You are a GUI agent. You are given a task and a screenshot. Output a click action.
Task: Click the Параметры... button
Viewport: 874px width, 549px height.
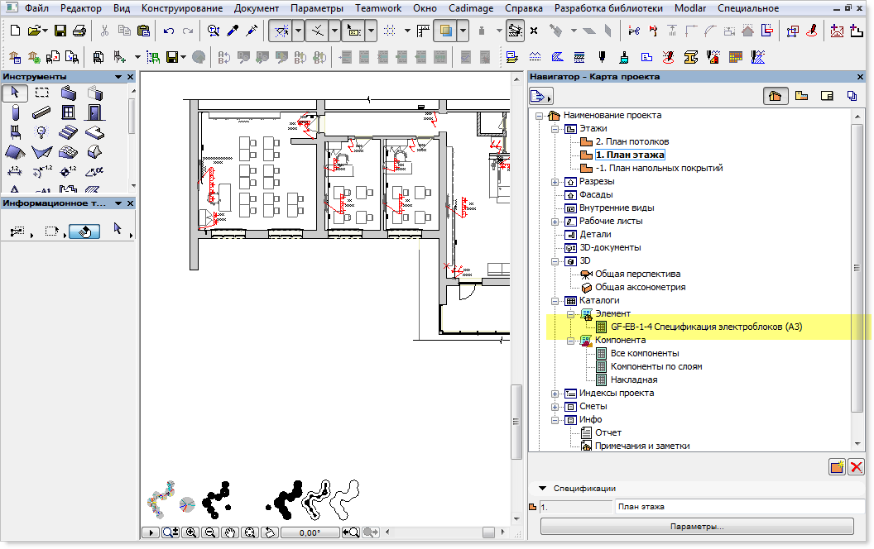(x=697, y=526)
